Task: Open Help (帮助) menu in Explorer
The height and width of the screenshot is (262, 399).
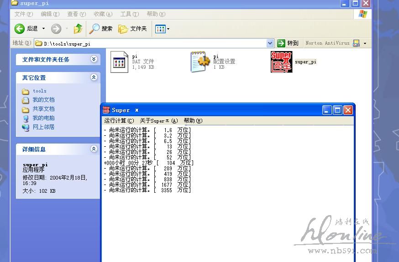Action: (x=156, y=14)
